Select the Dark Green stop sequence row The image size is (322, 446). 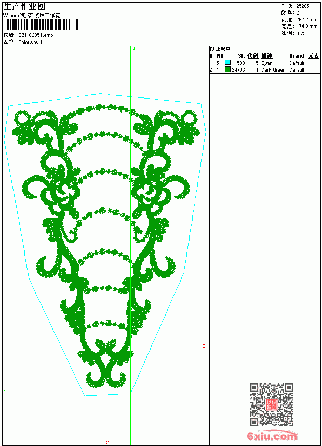[265, 69]
